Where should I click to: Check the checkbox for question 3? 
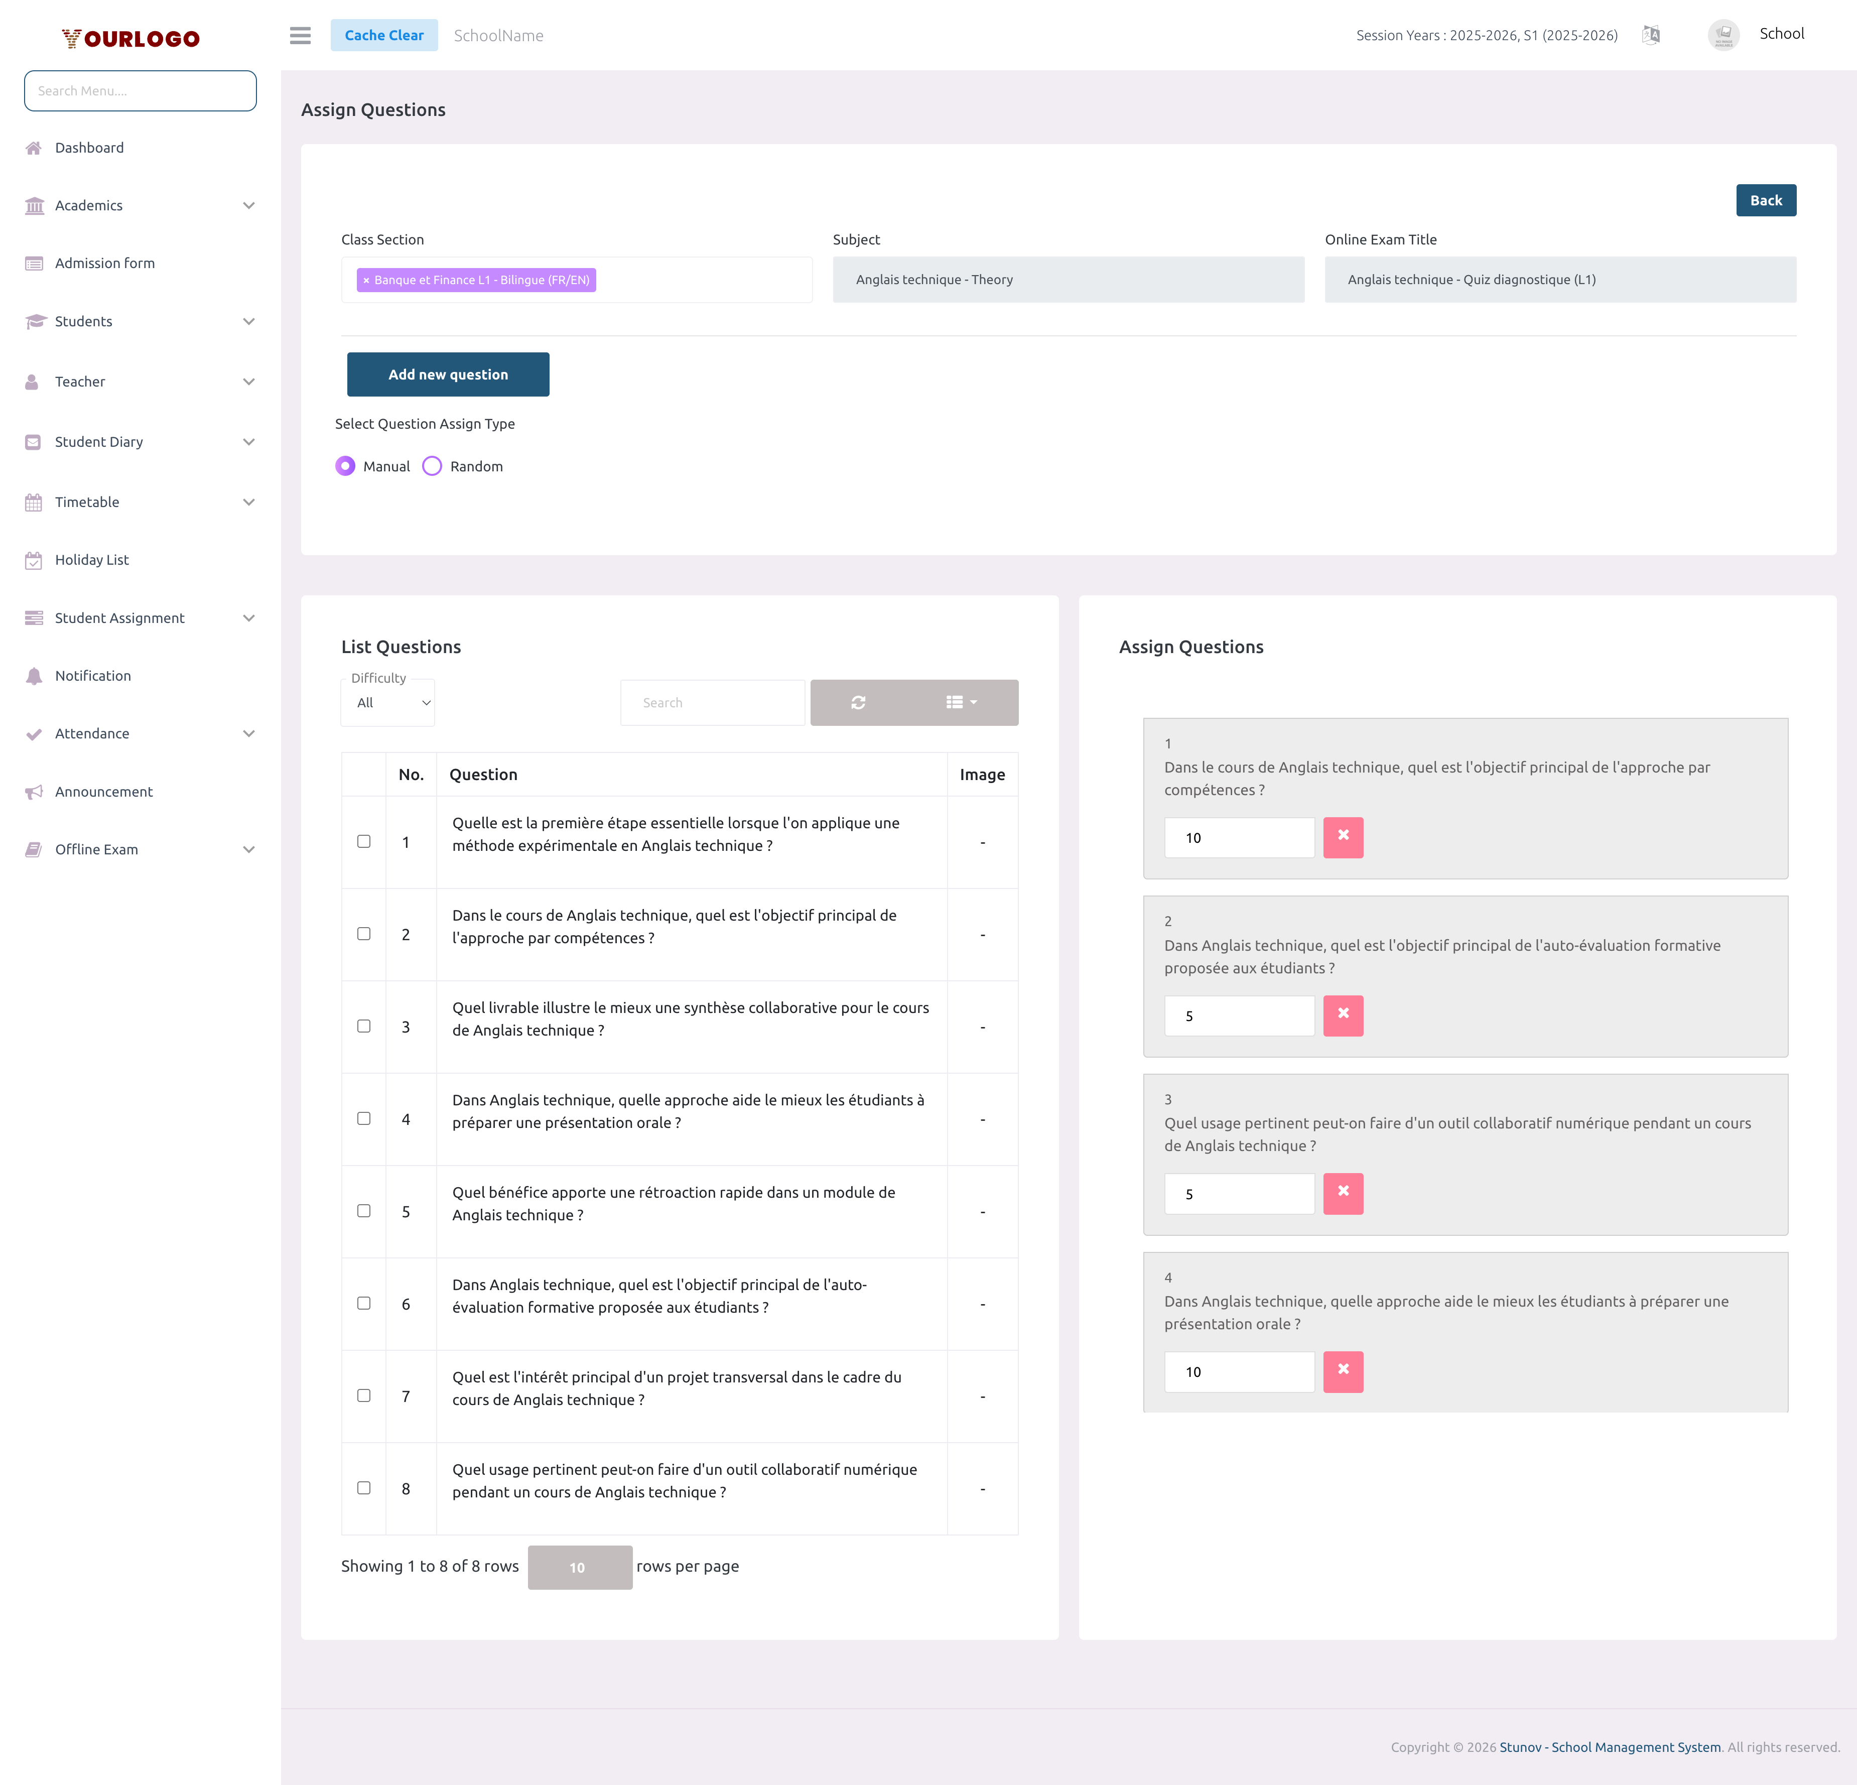coord(363,1025)
